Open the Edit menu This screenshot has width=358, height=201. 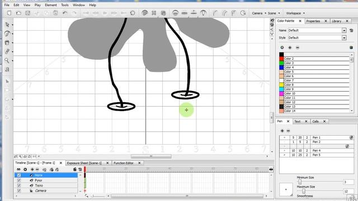[16, 5]
